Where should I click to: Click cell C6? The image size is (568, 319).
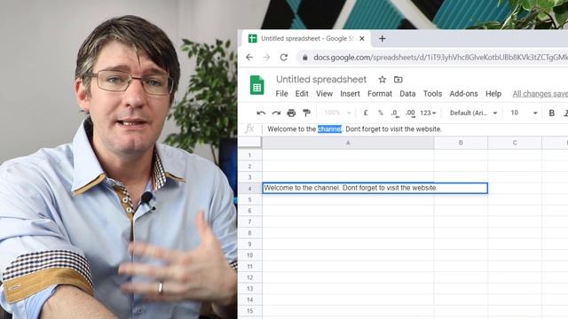point(515,211)
